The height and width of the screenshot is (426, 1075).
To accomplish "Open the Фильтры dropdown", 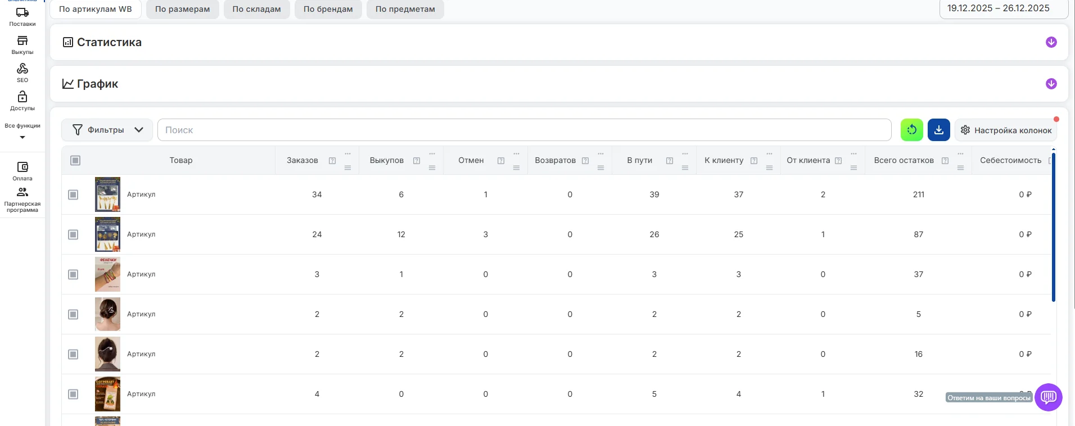I will [x=107, y=130].
